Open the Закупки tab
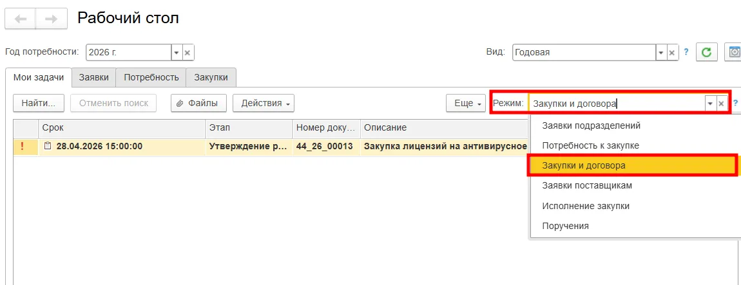The image size is (741, 285). click(211, 78)
